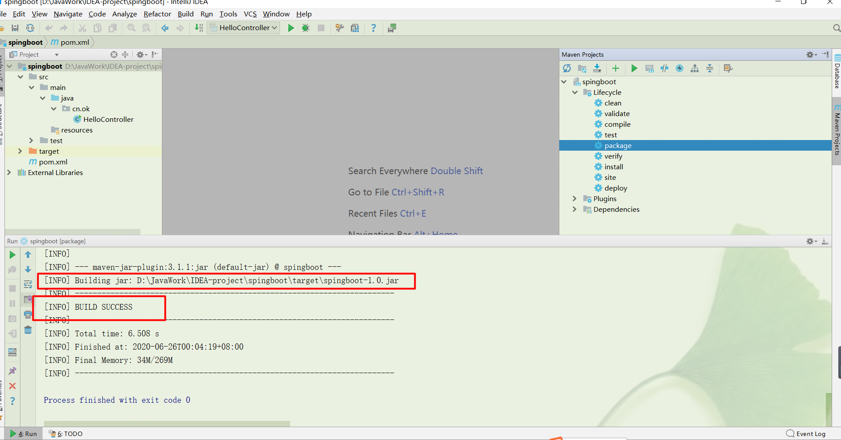Collapse the src folder in project tree
Image resolution: width=841 pixels, height=440 pixels.
(20, 77)
